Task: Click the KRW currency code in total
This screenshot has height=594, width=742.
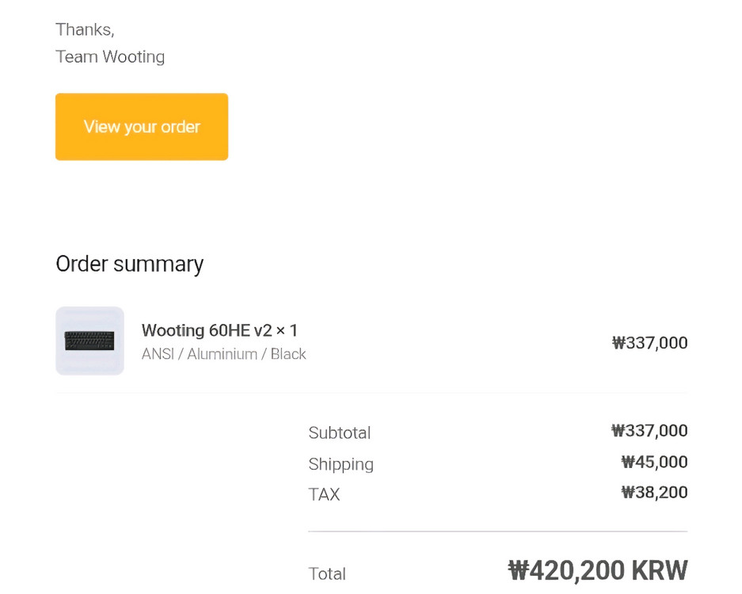Action: pos(660,570)
